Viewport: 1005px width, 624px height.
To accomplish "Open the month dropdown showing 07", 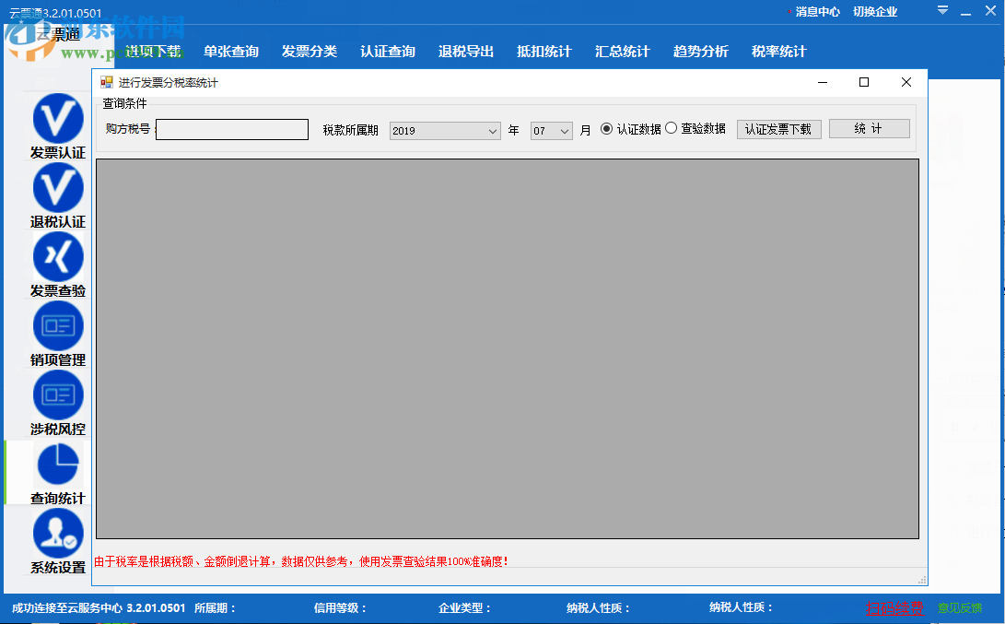I will click(551, 130).
